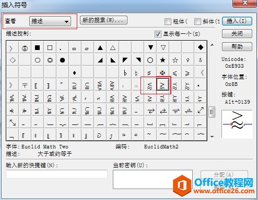Select the hollow square symbol
The width and height of the screenshot is (258, 200).
[x=50, y=47]
